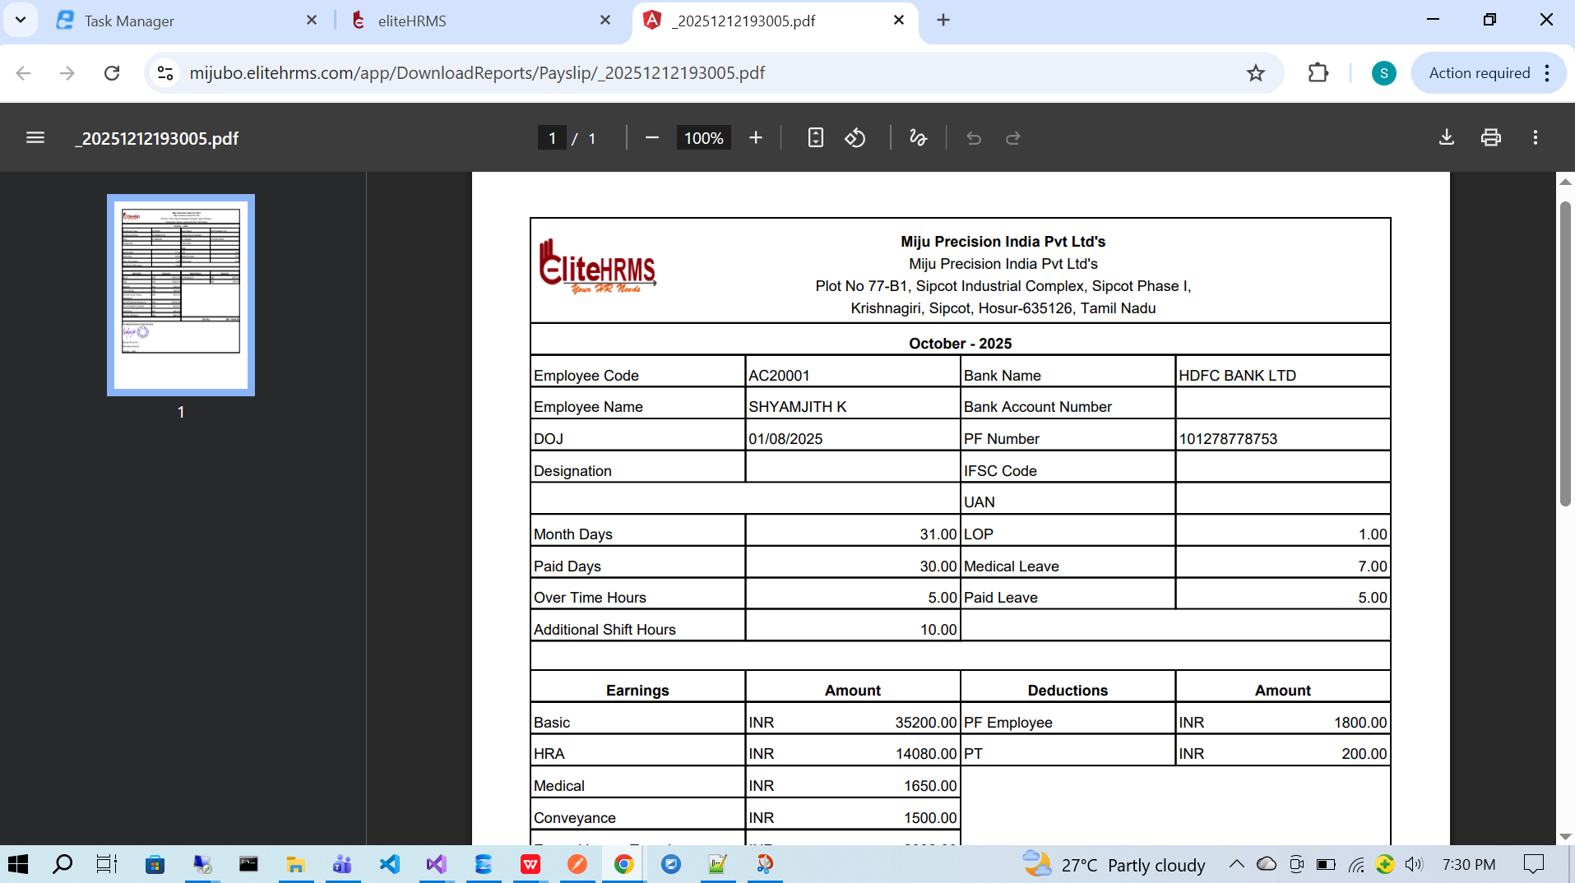The height and width of the screenshot is (883, 1575).
Task: Download the PDF payslip
Action: [1446, 137]
